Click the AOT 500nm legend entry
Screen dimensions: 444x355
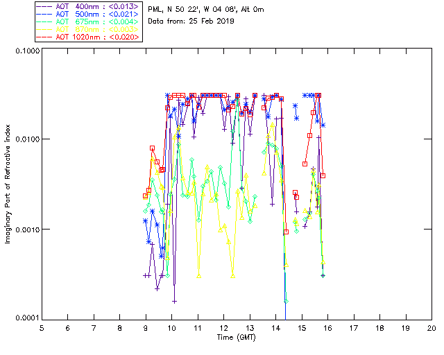pos(88,14)
